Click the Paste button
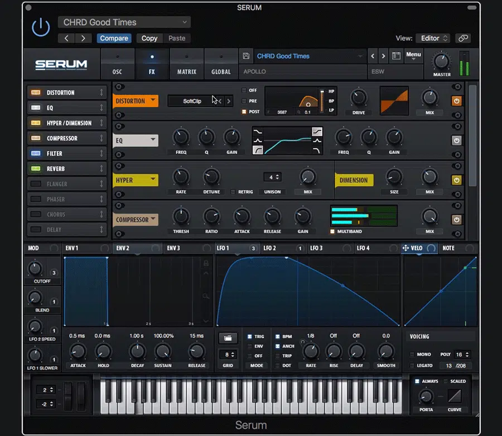The height and width of the screenshot is (436, 502). click(177, 38)
